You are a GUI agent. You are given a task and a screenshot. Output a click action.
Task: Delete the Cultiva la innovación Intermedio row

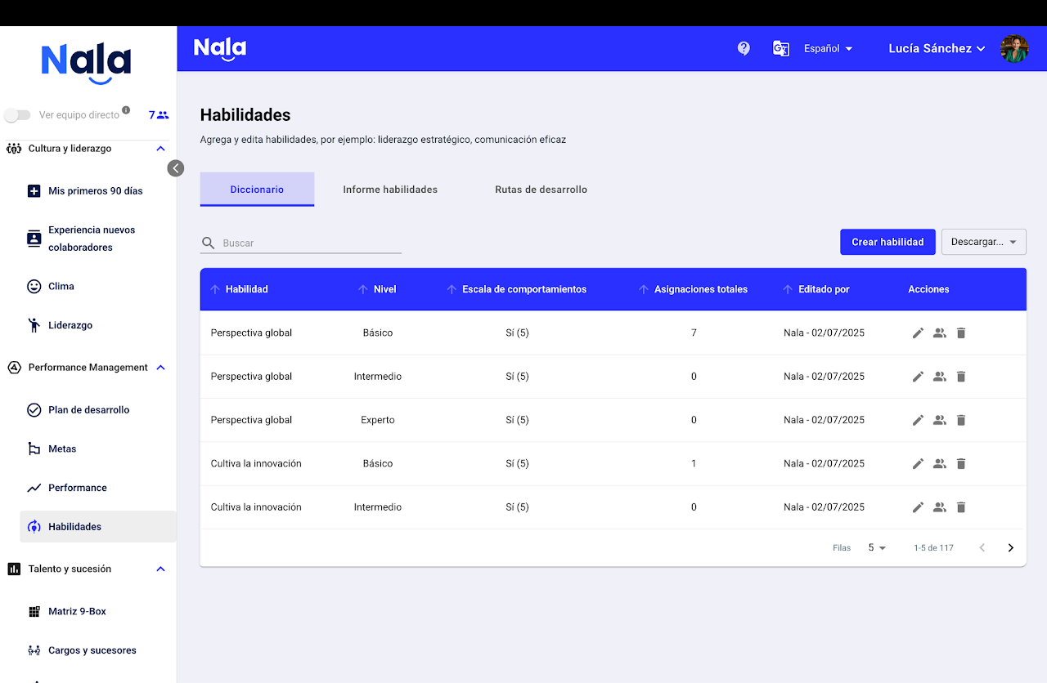point(961,507)
